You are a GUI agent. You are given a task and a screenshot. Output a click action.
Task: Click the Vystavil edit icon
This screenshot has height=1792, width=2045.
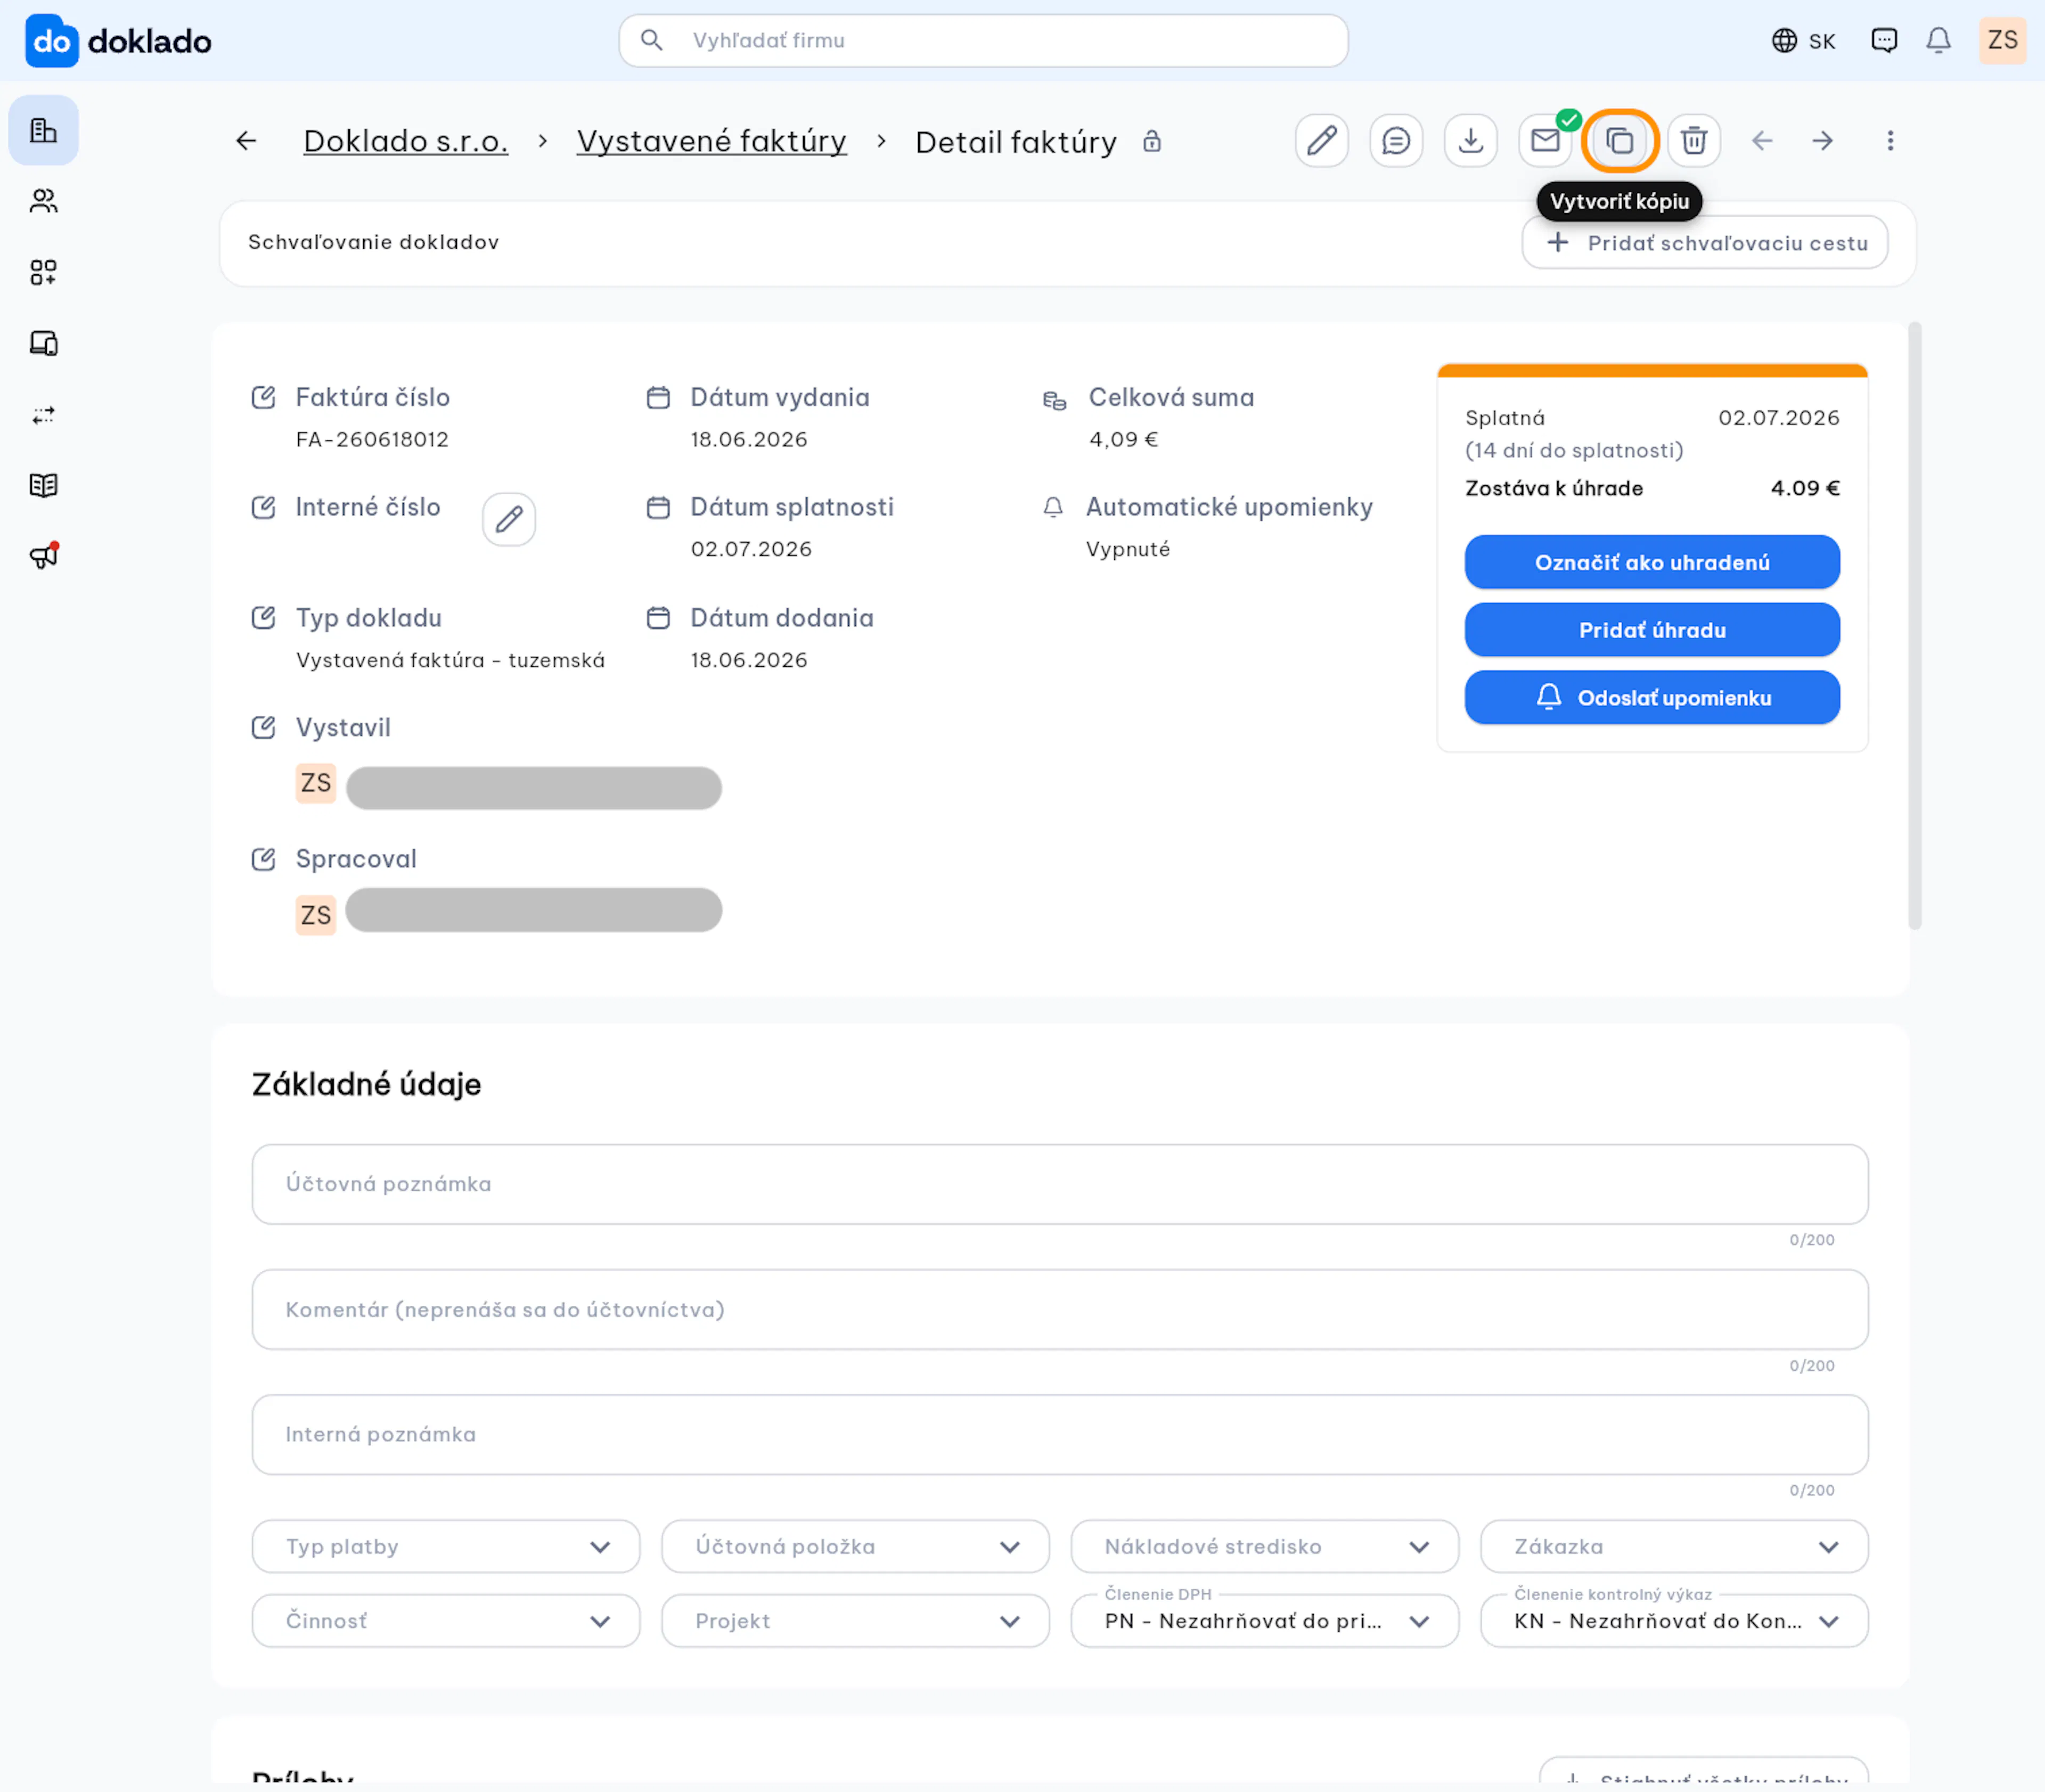coord(263,727)
